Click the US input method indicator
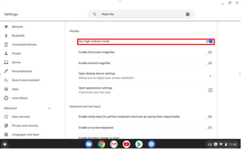This screenshot has width=241, height=149. point(210,145)
